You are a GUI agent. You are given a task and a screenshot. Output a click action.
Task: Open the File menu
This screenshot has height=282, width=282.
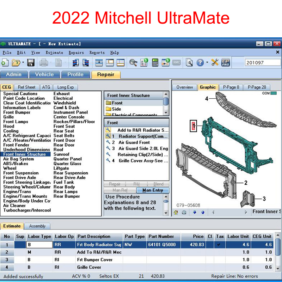pos(7,53)
